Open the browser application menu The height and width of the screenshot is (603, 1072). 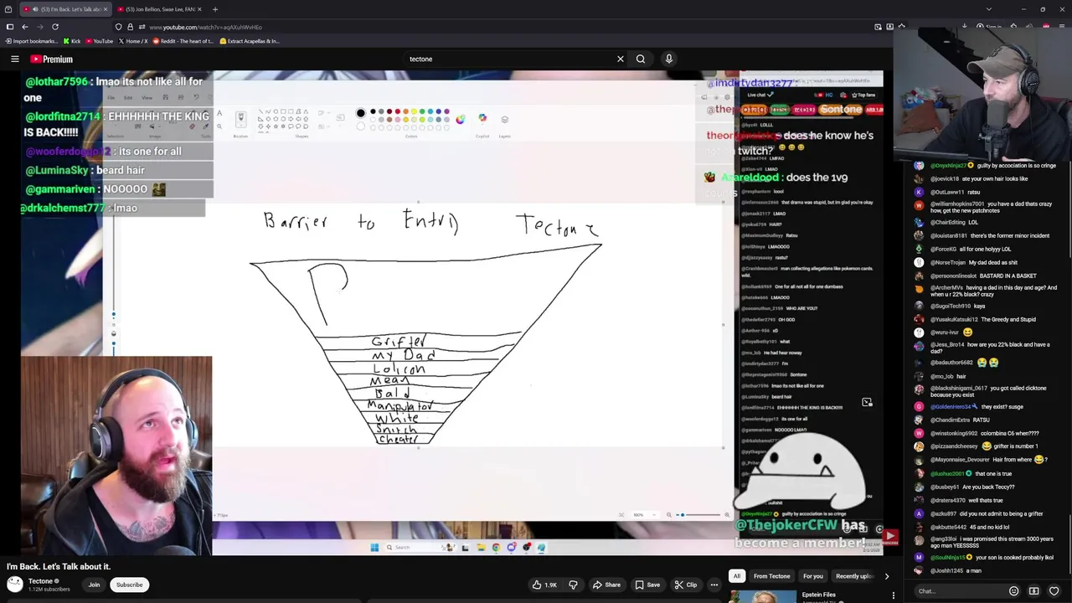[x=1064, y=27]
